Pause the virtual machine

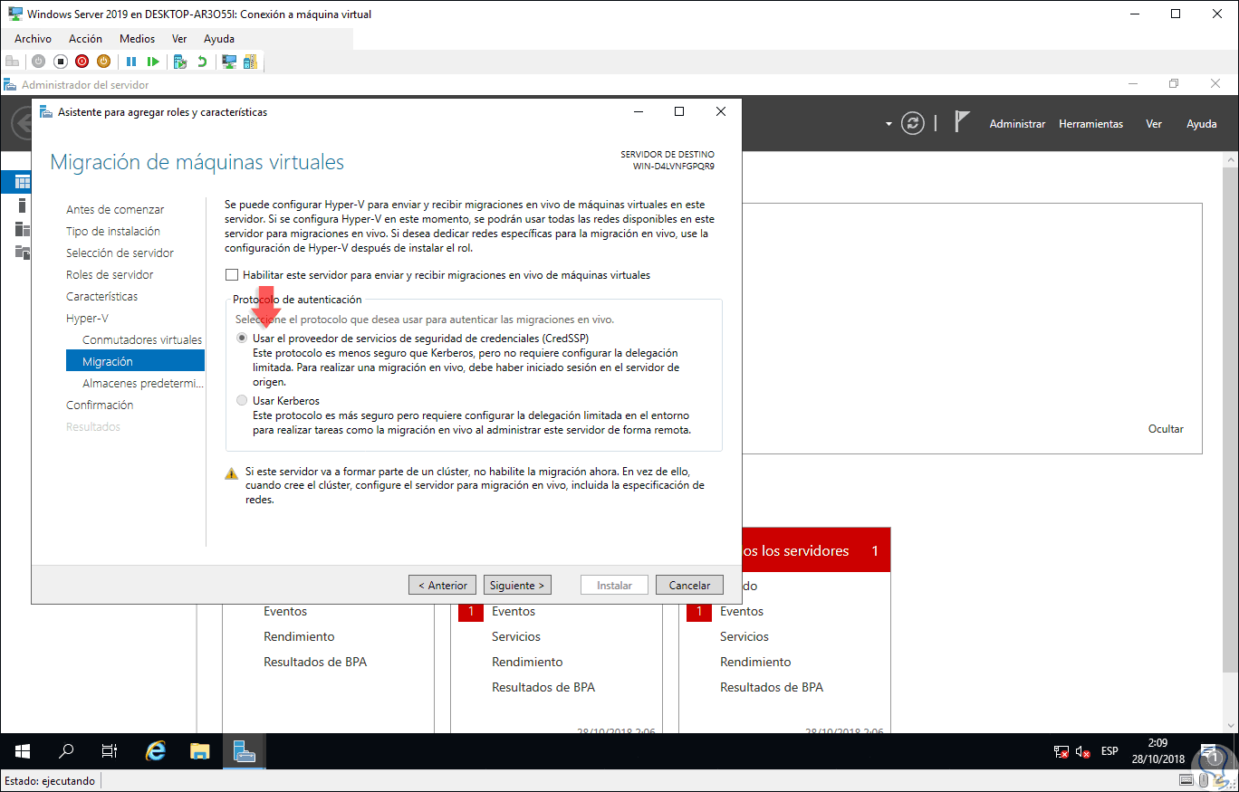(x=131, y=62)
